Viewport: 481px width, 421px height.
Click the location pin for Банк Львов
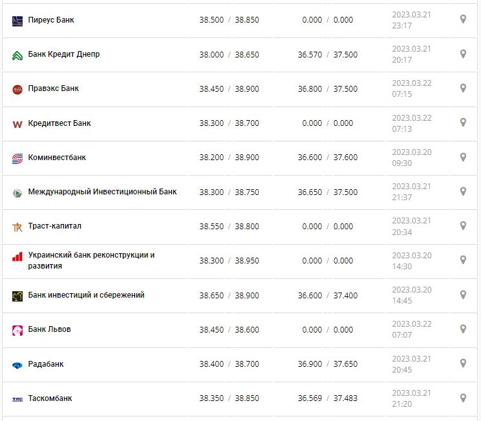(x=463, y=329)
